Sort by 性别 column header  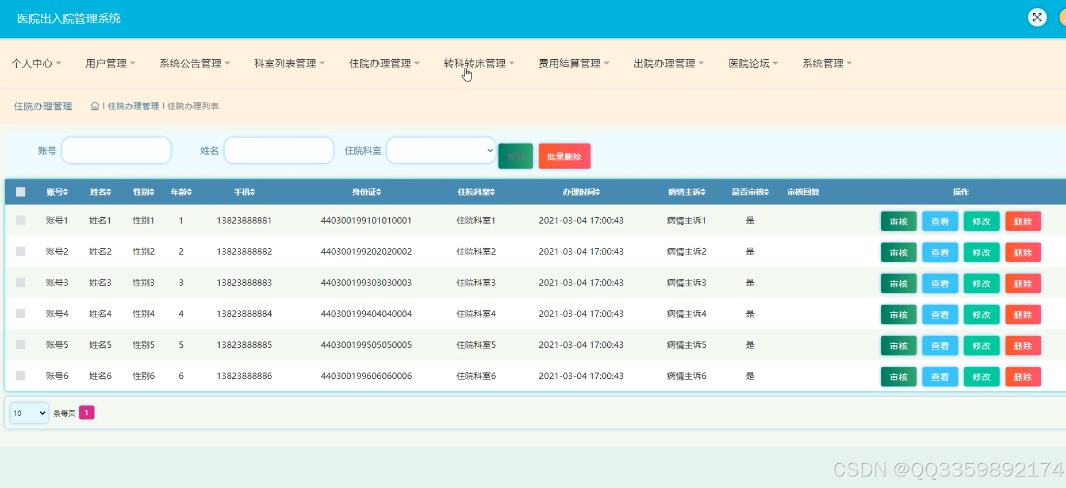point(144,192)
